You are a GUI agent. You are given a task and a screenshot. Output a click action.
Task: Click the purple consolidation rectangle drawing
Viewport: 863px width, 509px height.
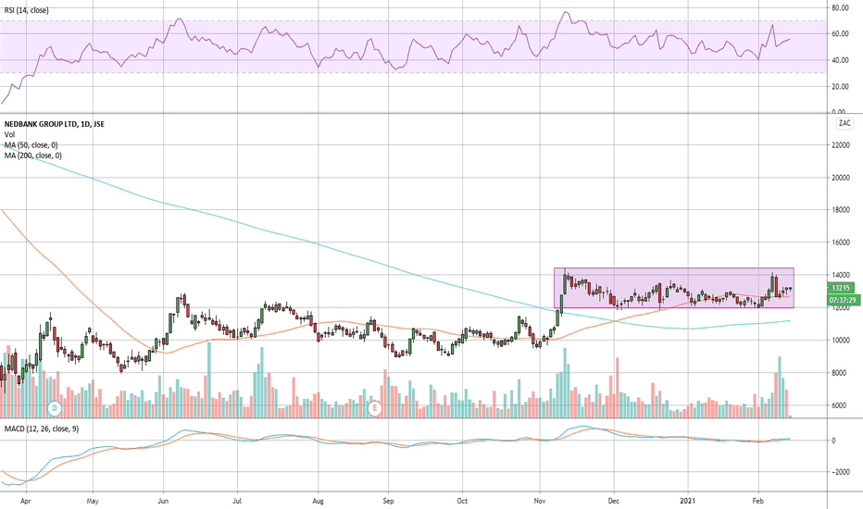[x=674, y=288]
